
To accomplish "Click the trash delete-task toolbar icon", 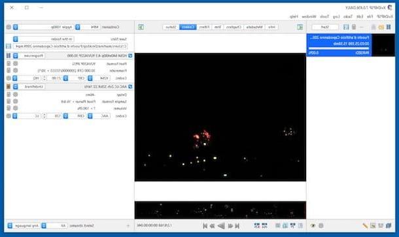I will tap(354, 27).
